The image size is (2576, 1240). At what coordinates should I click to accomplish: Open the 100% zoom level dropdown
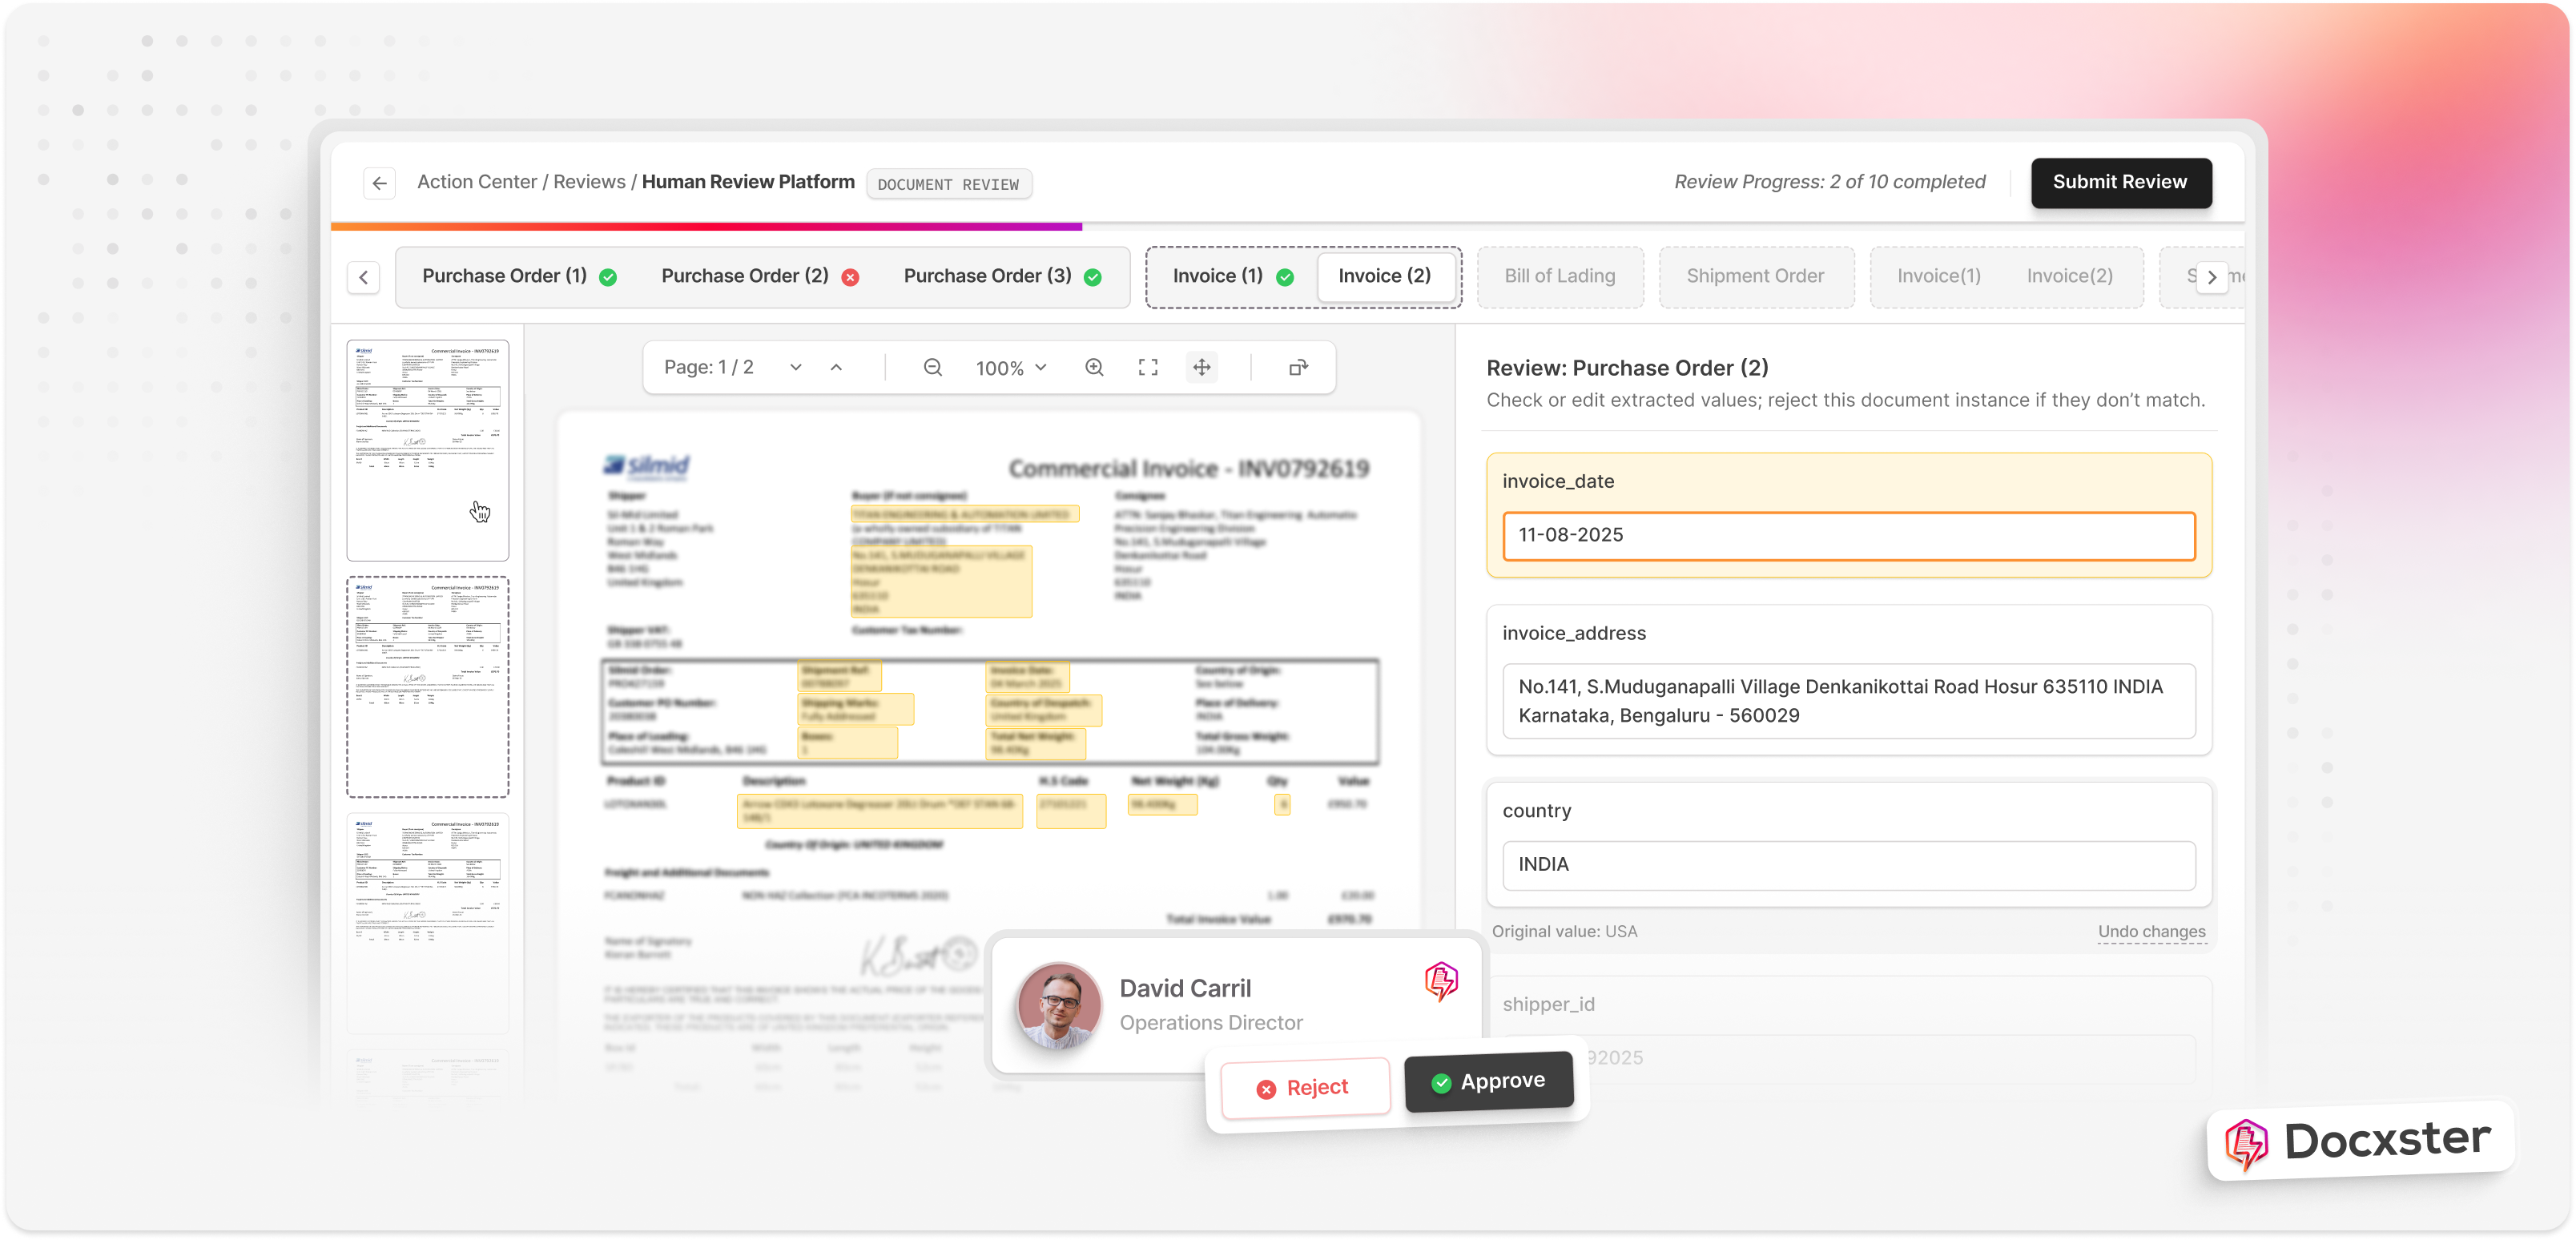point(1011,368)
